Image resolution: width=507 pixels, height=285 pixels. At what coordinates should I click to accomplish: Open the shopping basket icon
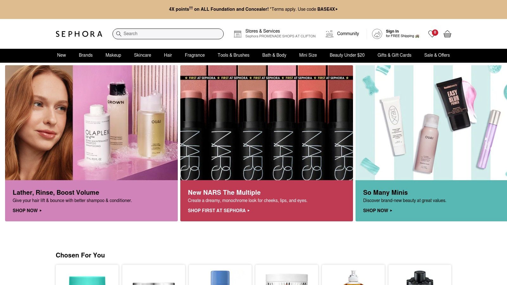(447, 34)
